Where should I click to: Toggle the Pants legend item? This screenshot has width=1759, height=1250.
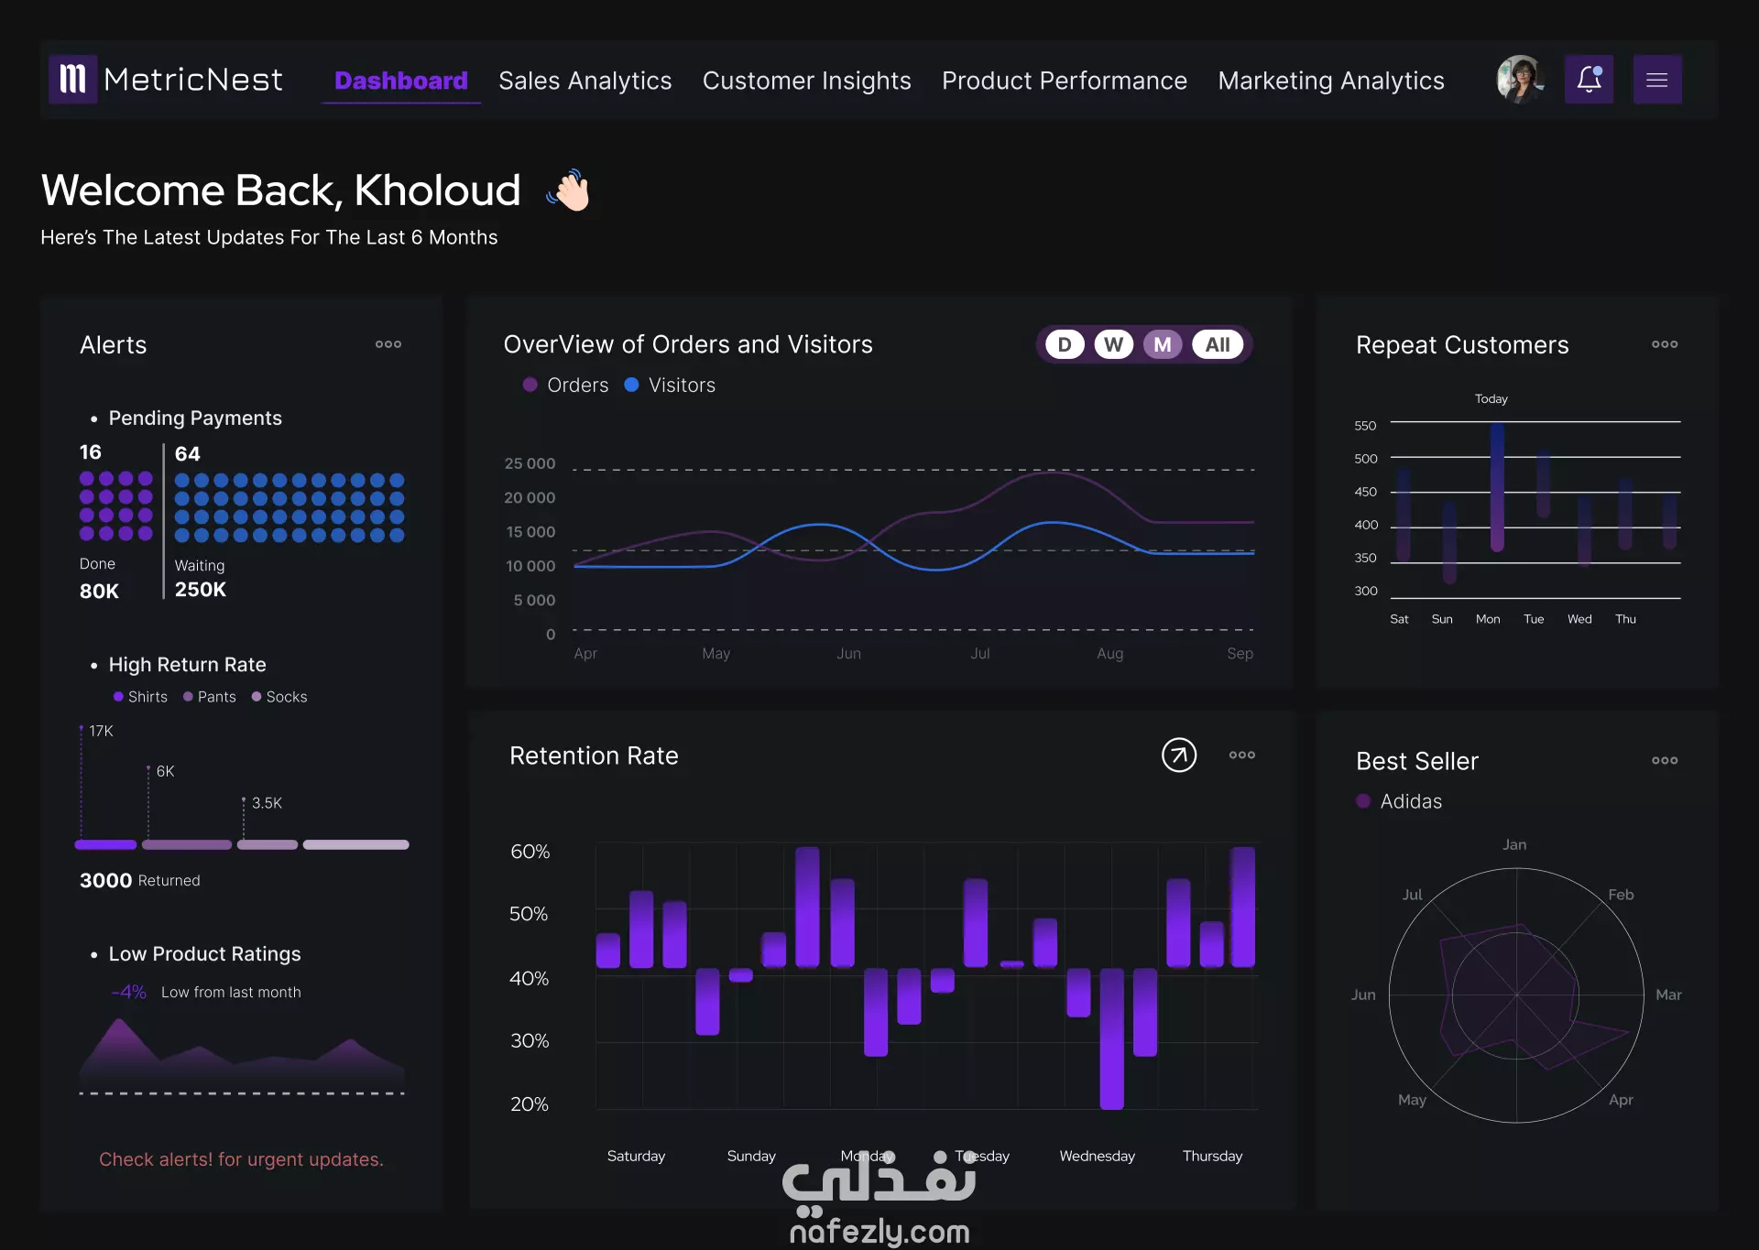coord(210,697)
